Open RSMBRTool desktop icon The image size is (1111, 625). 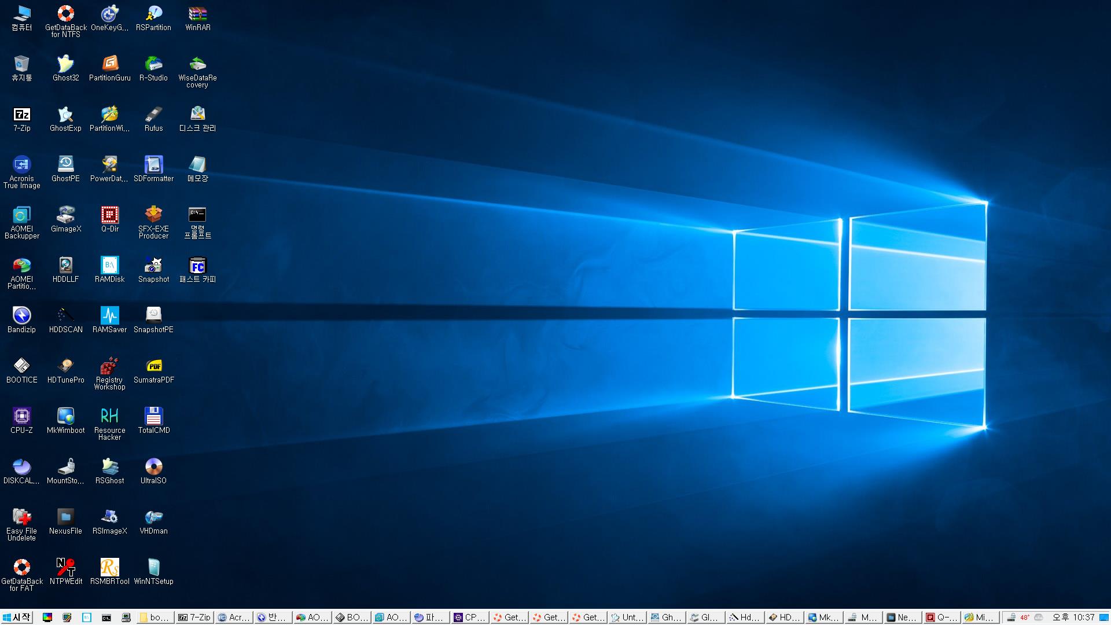(x=110, y=572)
